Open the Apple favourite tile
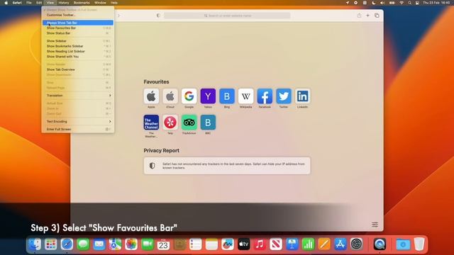This screenshot has width=454, height=255. pyautogui.click(x=151, y=96)
